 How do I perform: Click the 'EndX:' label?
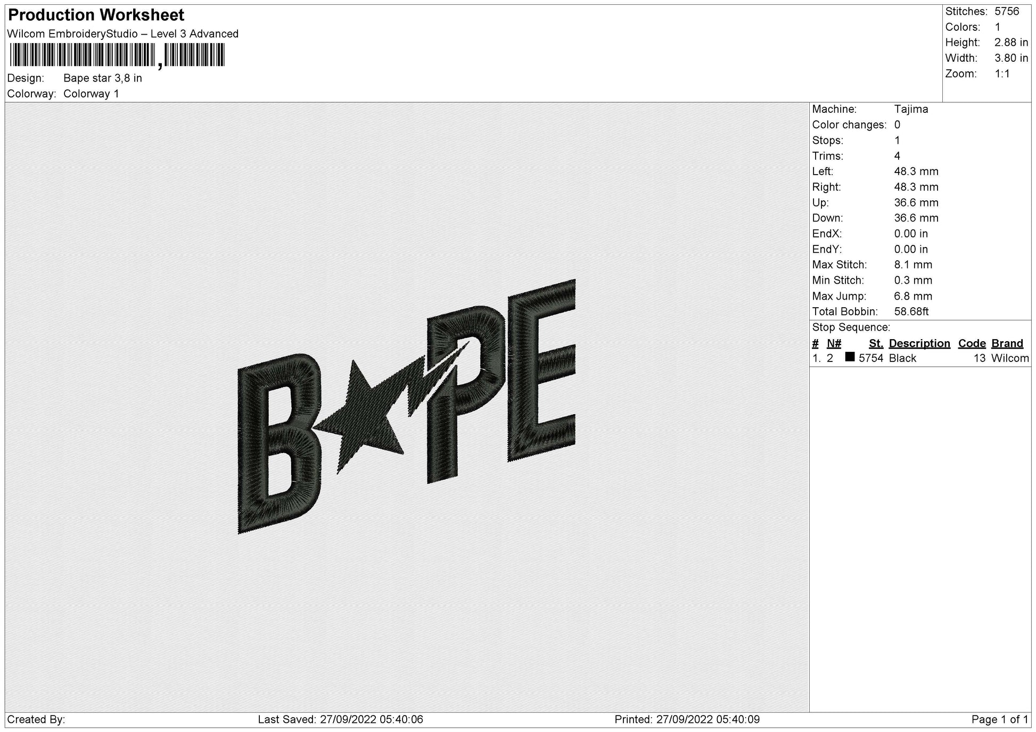pos(827,234)
